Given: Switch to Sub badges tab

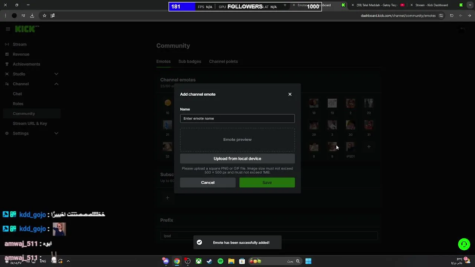Looking at the screenshot, I should [190, 62].
